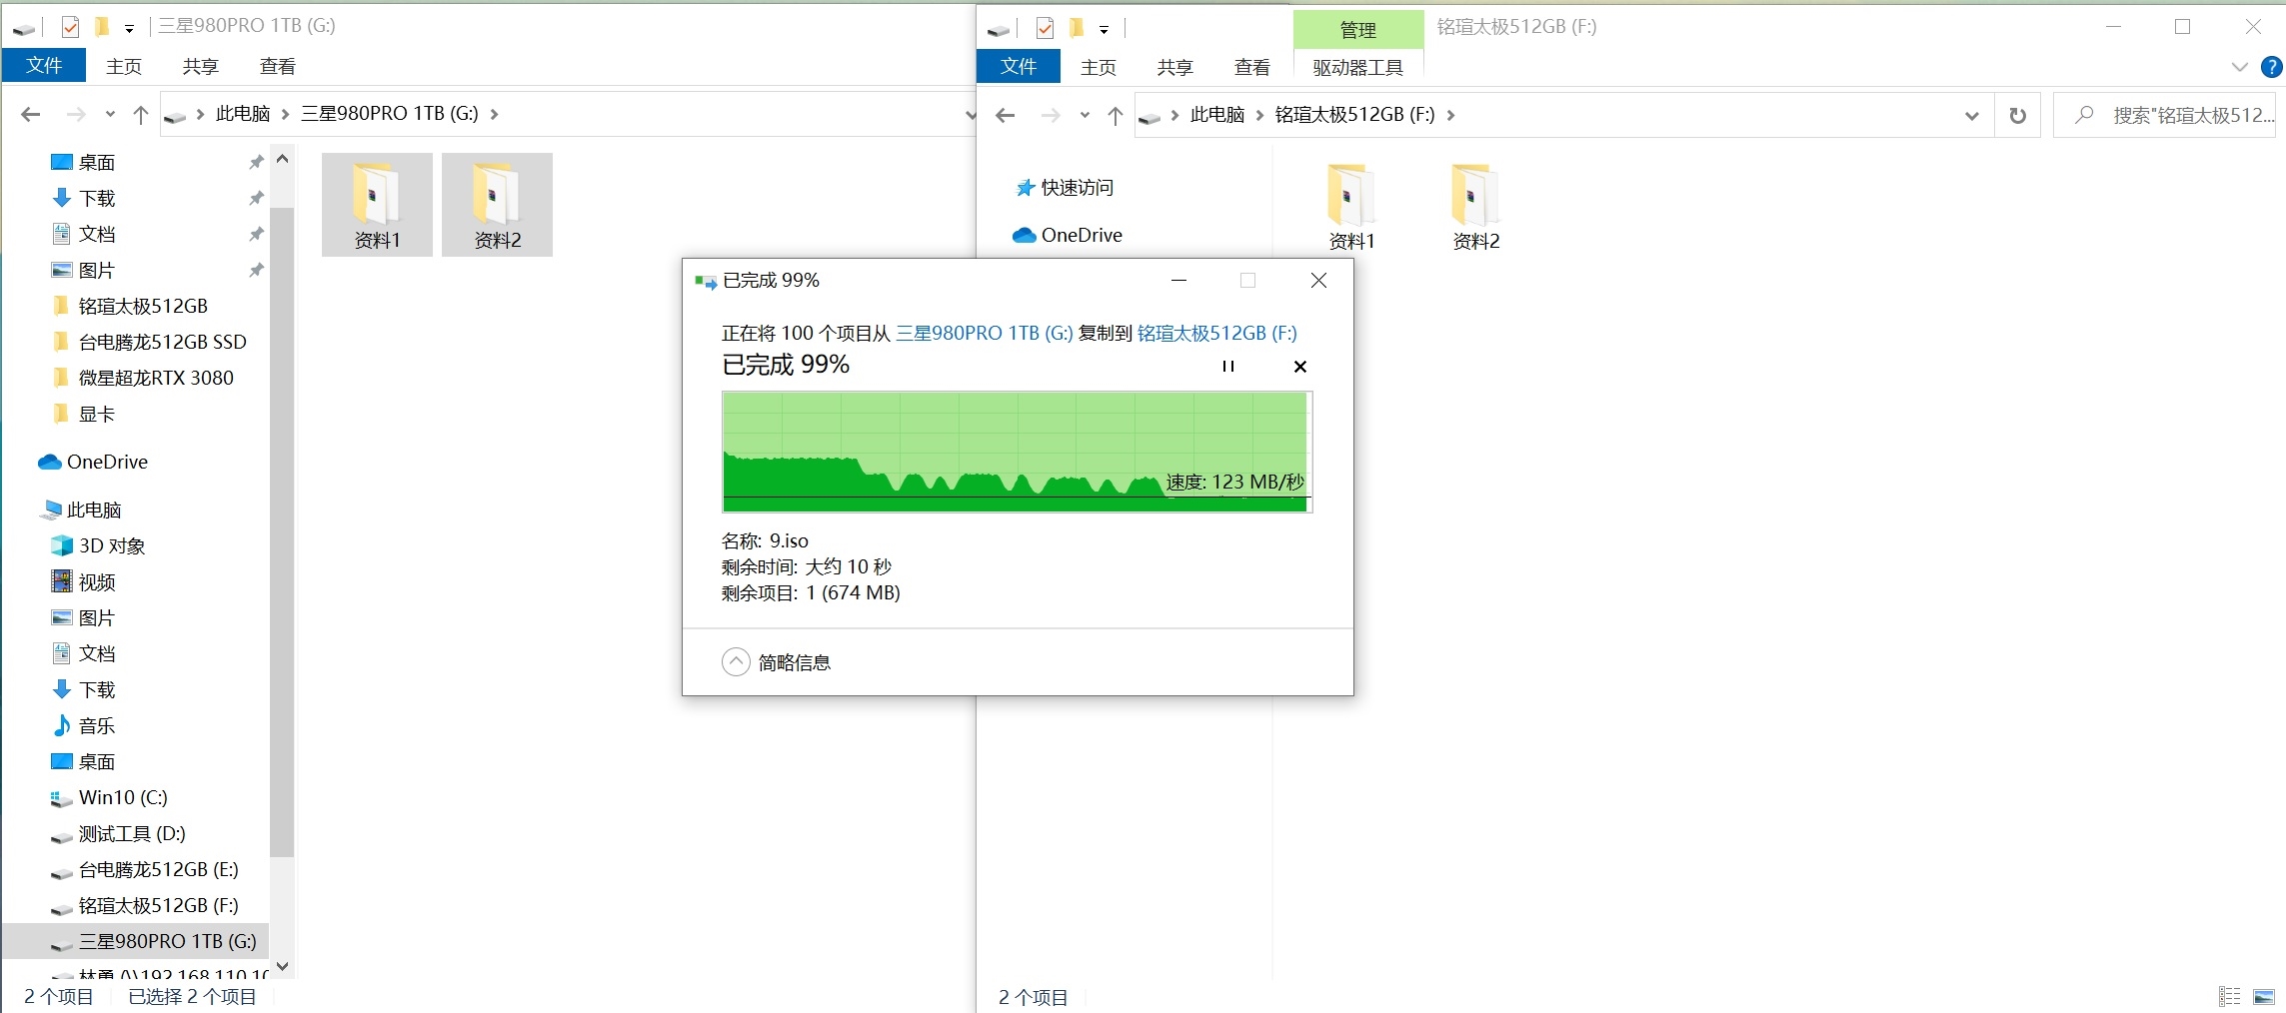
Task: Select 三星980PRO 1TB (G:) in sidebar
Action: point(167,941)
